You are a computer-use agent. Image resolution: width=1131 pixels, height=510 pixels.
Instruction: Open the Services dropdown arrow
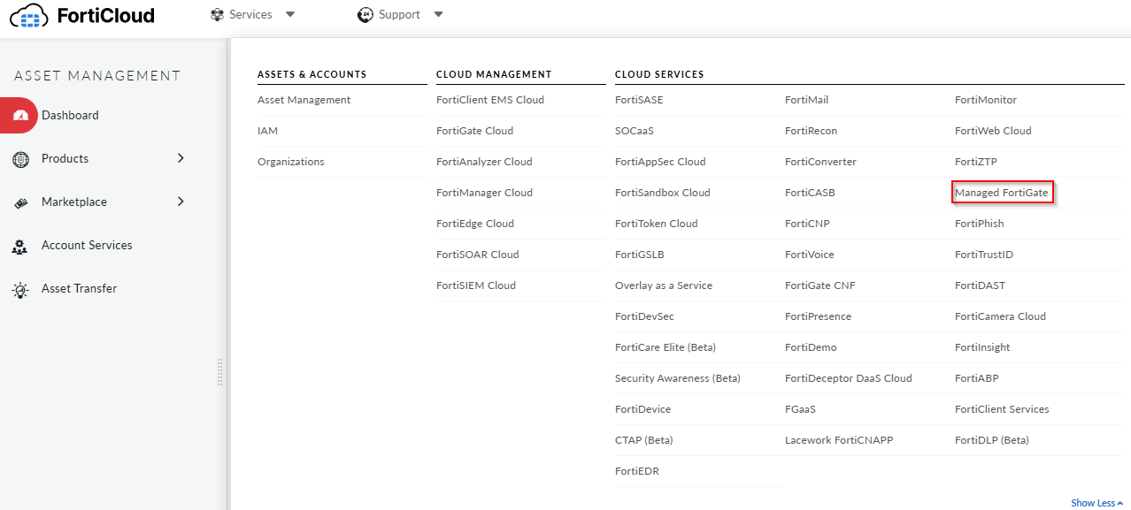(x=290, y=14)
